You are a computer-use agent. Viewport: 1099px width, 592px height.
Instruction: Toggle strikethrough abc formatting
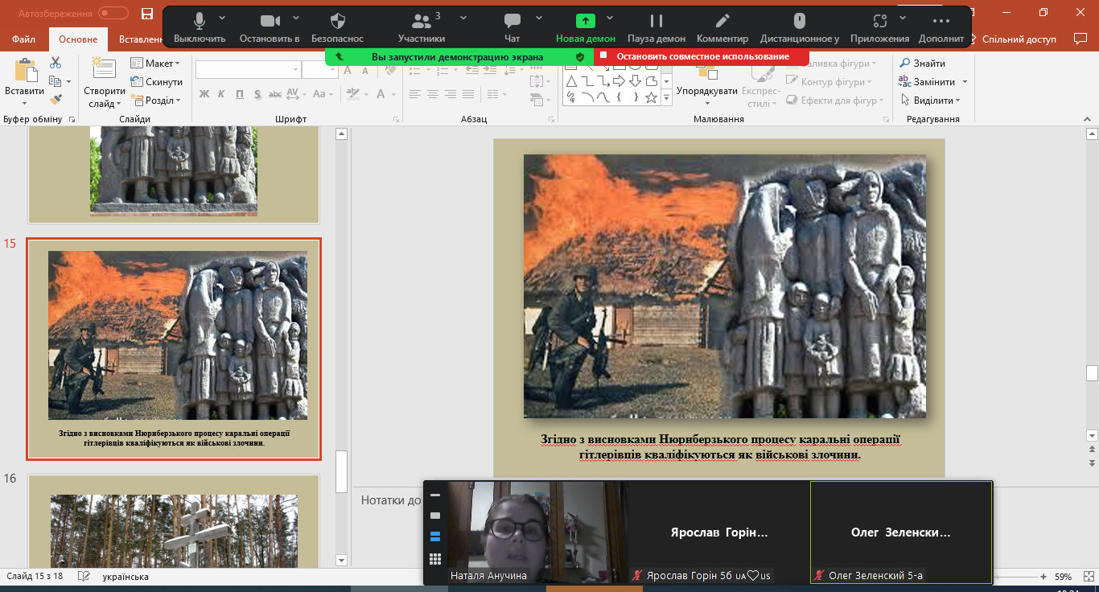point(274,94)
